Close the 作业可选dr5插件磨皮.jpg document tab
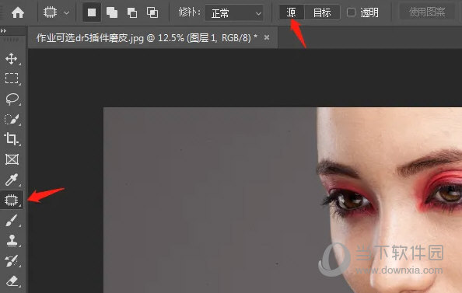 tap(267, 37)
